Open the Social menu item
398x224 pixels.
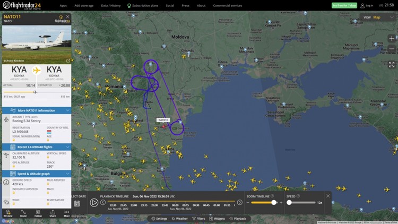pos(170,6)
